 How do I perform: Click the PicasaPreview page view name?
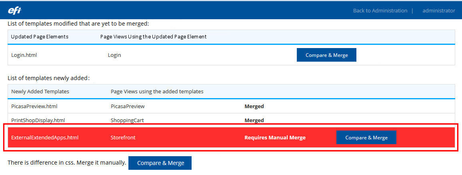pos(128,107)
